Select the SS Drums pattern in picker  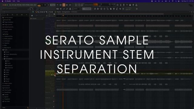(x=37, y=18)
